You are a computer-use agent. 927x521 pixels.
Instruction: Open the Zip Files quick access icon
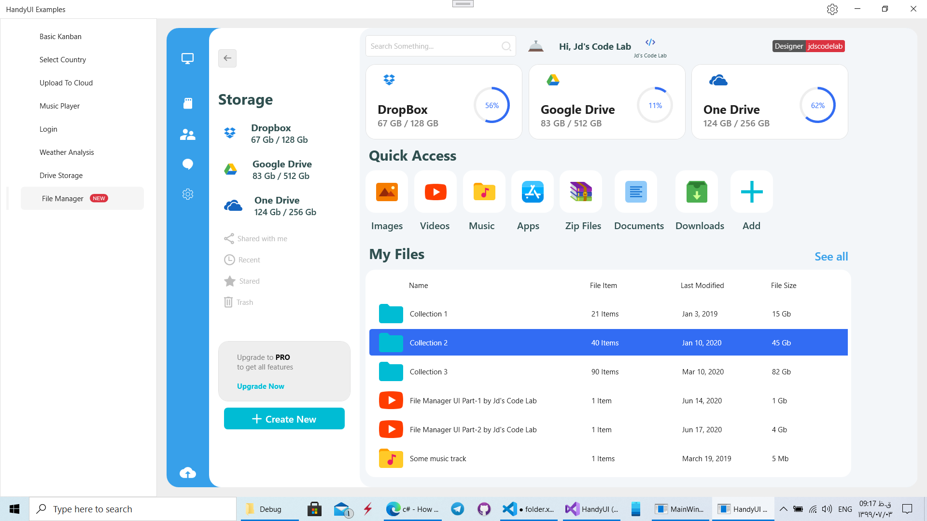[581, 192]
